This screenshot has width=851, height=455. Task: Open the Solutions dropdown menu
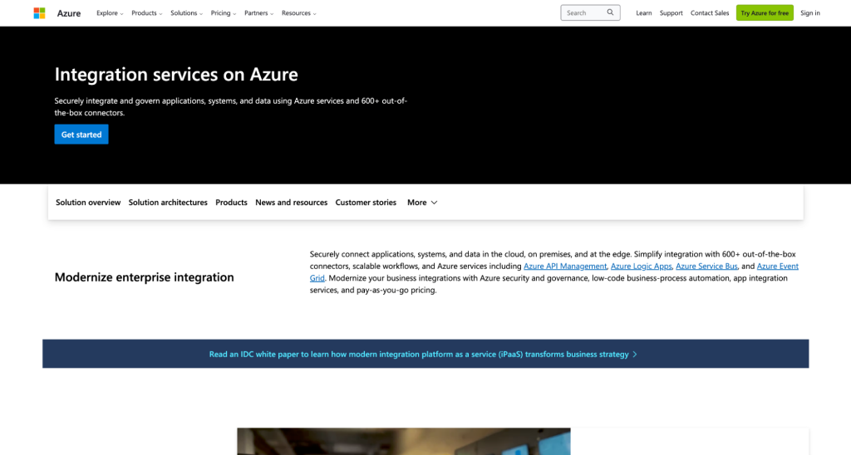[x=186, y=13]
